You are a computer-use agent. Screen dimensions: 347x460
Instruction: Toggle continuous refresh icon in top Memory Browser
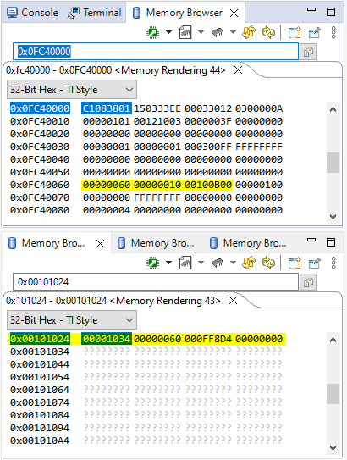[249, 32]
